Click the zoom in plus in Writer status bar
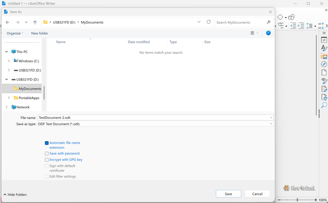The width and height of the screenshot is (328, 203). 316,200
